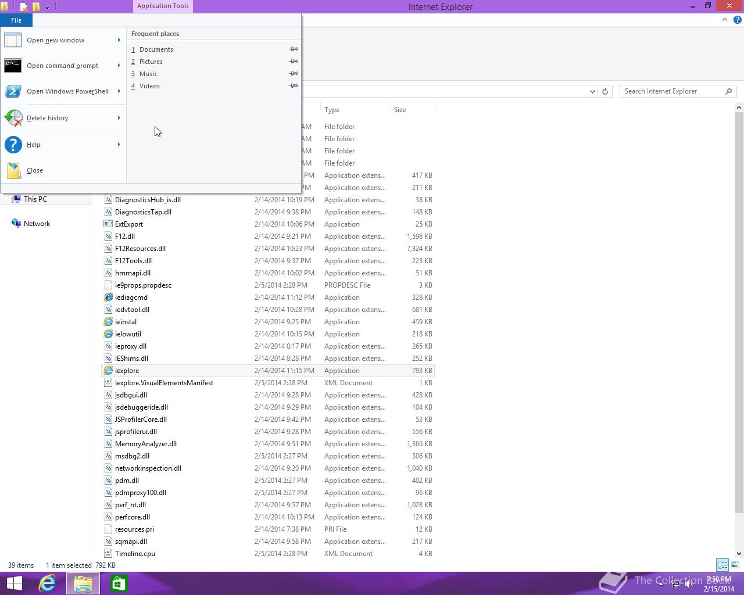
Task: Click the Open new window icon
Action: (x=13, y=40)
